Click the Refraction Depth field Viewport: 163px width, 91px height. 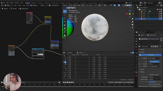click(x=155, y=86)
